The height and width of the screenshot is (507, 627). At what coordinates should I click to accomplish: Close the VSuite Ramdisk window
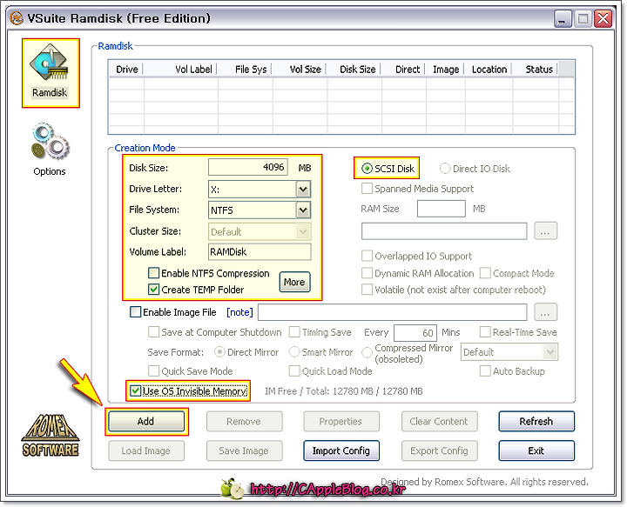tap(603, 19)
